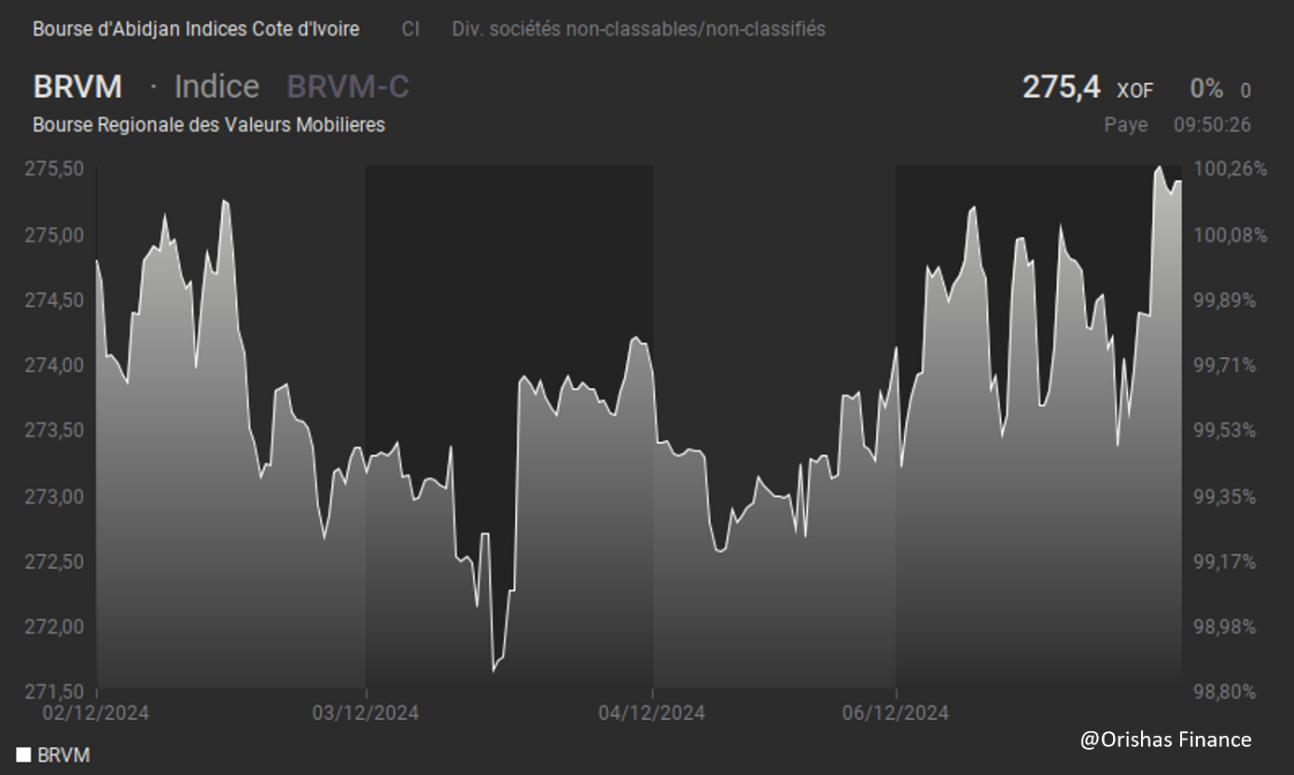Screen dimensions: 1294x775
Task: Click the 04/12/2024 date marker
Action: pyautogui.click(x=651, y=713)
